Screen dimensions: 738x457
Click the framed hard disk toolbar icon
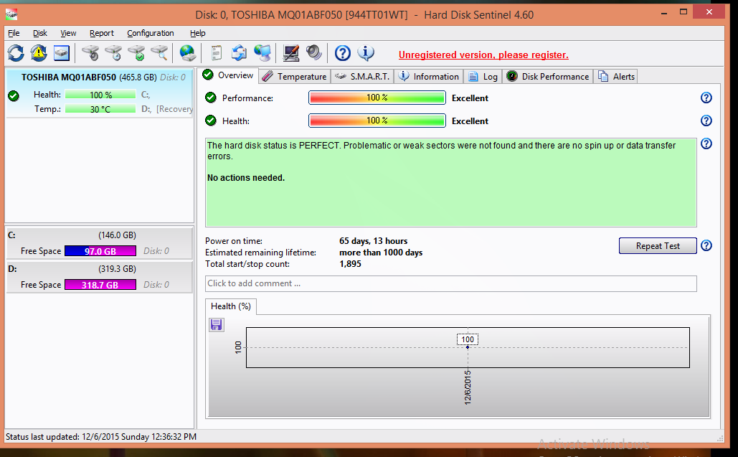pyautogui.click(x=62, y=52)
